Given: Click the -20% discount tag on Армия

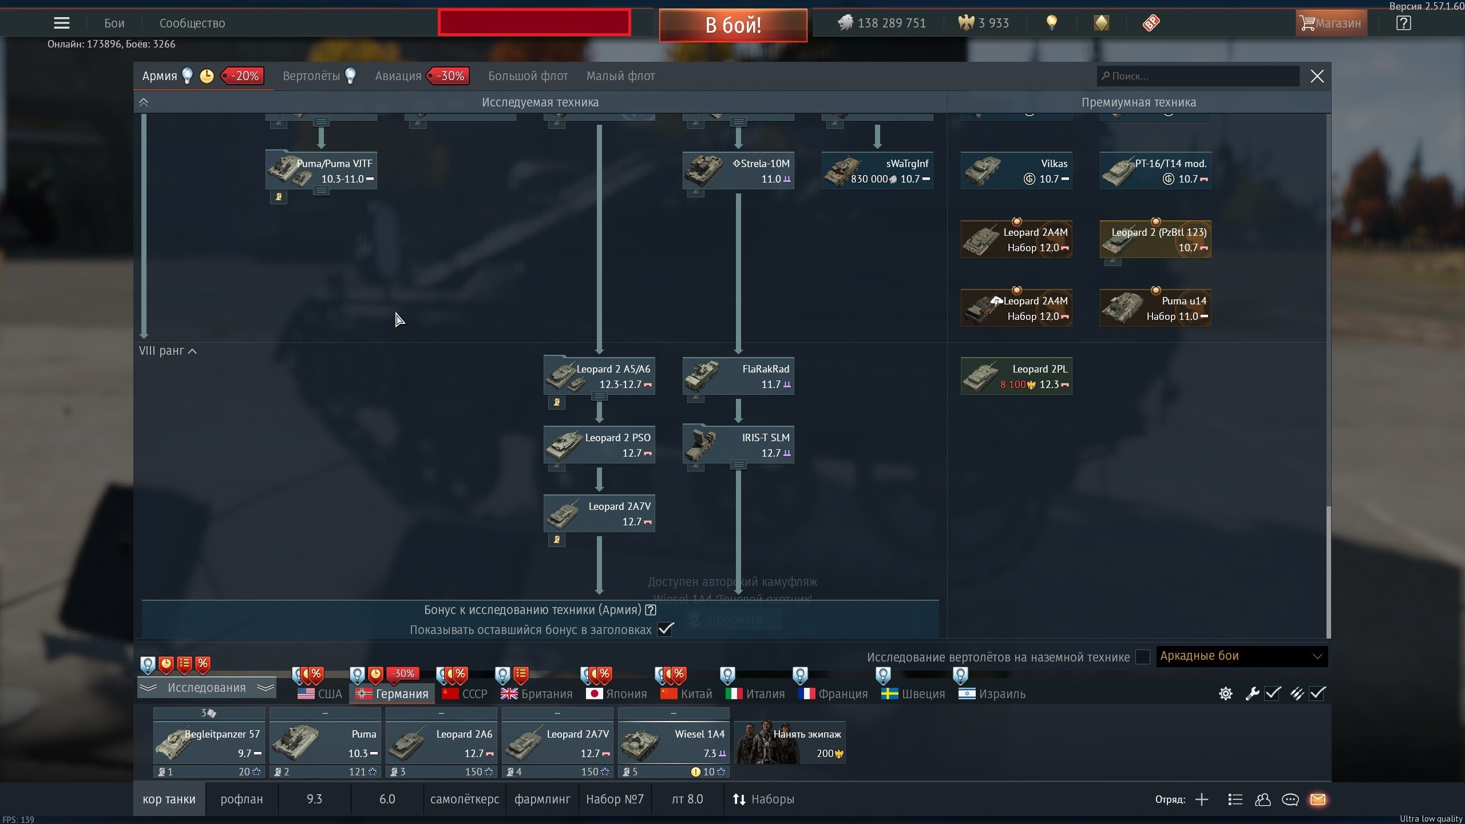Looking at the screenshot, I should (x=243, y=76).
